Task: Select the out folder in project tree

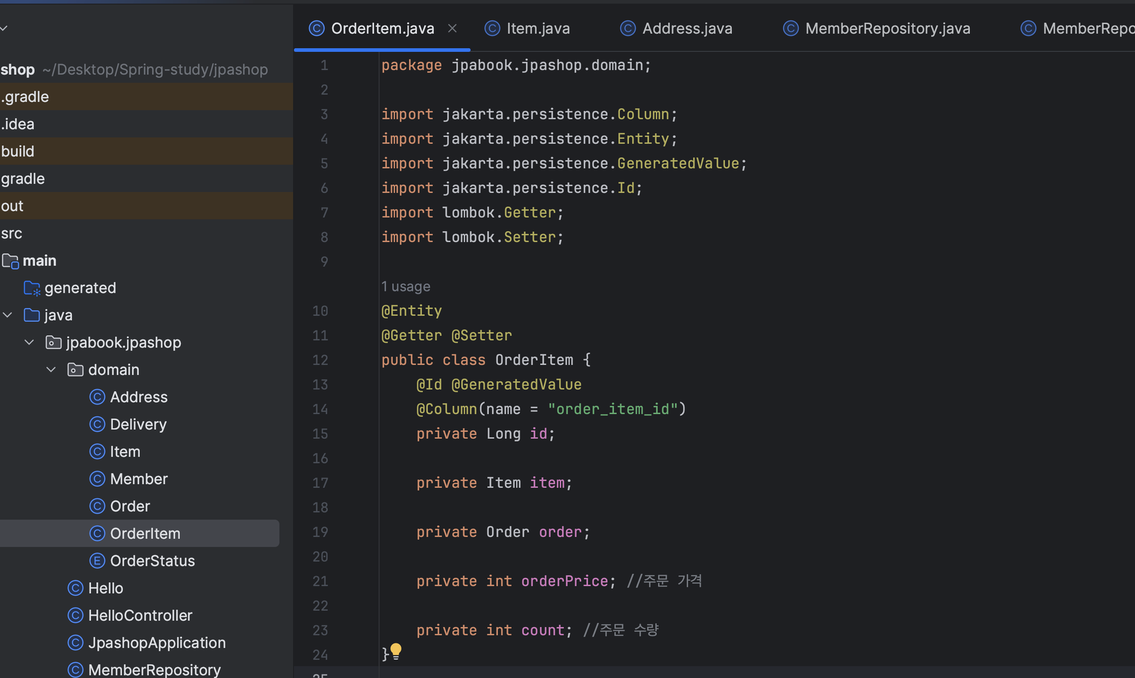Action: tap(147, 206)
